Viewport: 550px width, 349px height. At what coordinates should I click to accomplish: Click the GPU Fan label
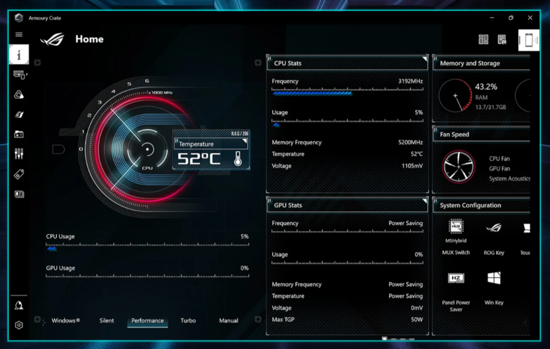(x=499, y=169)
